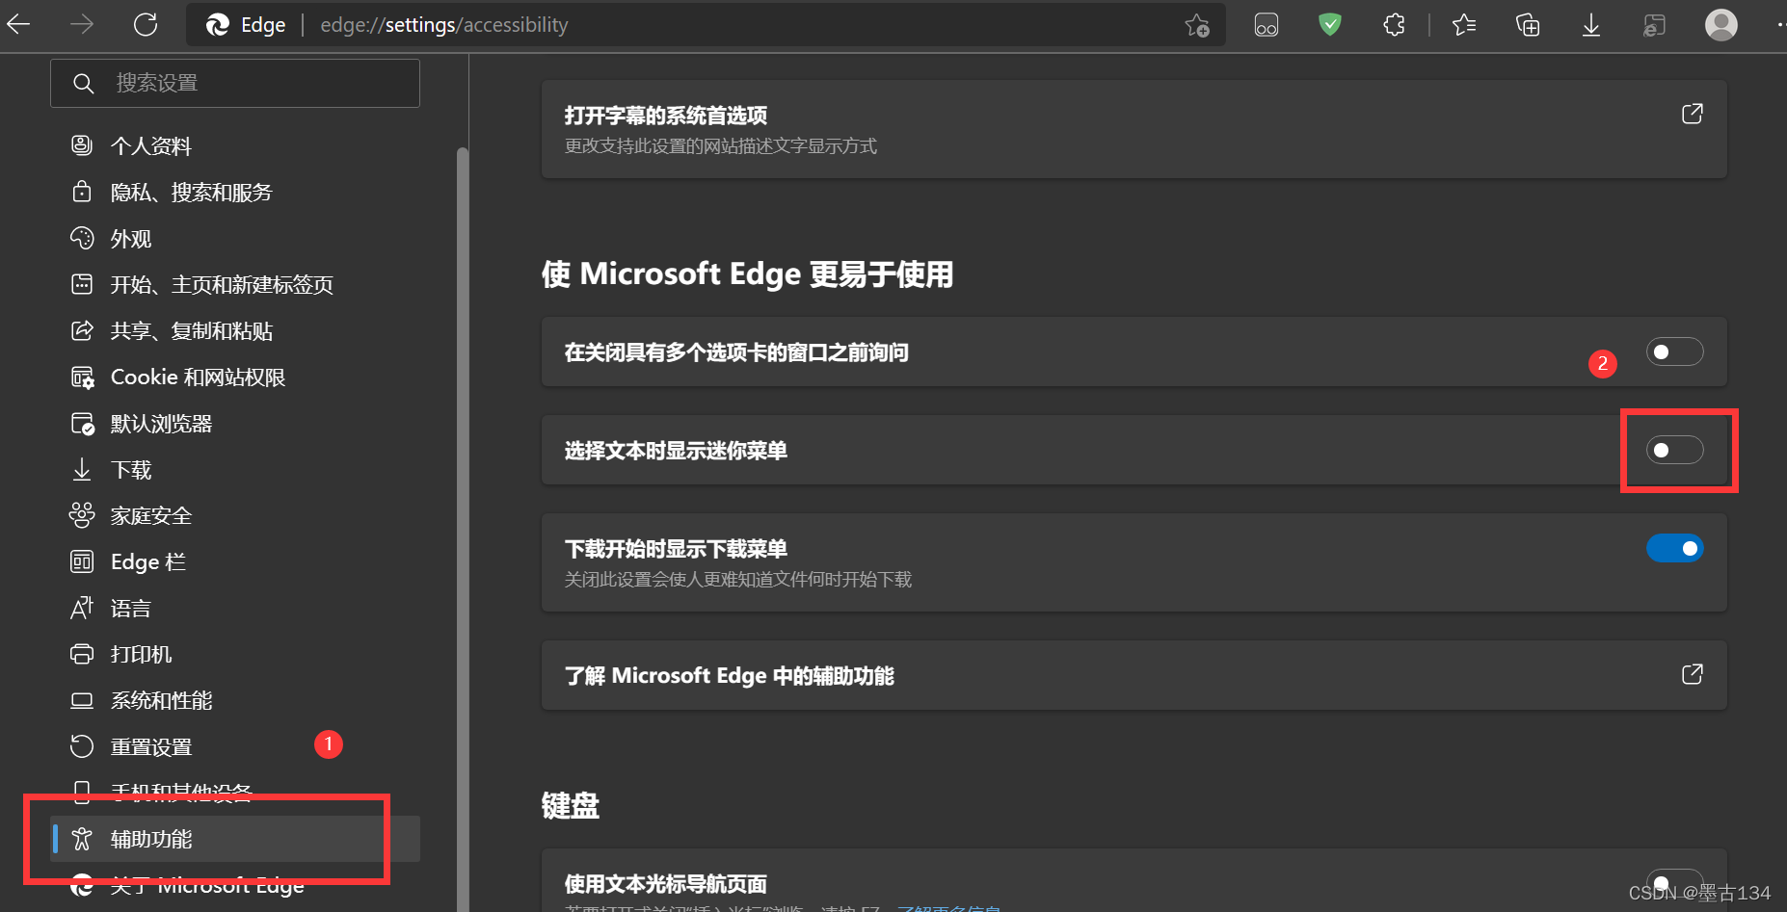
Task: Open the Favorites list icon
Action: (x=1464, y=25)
